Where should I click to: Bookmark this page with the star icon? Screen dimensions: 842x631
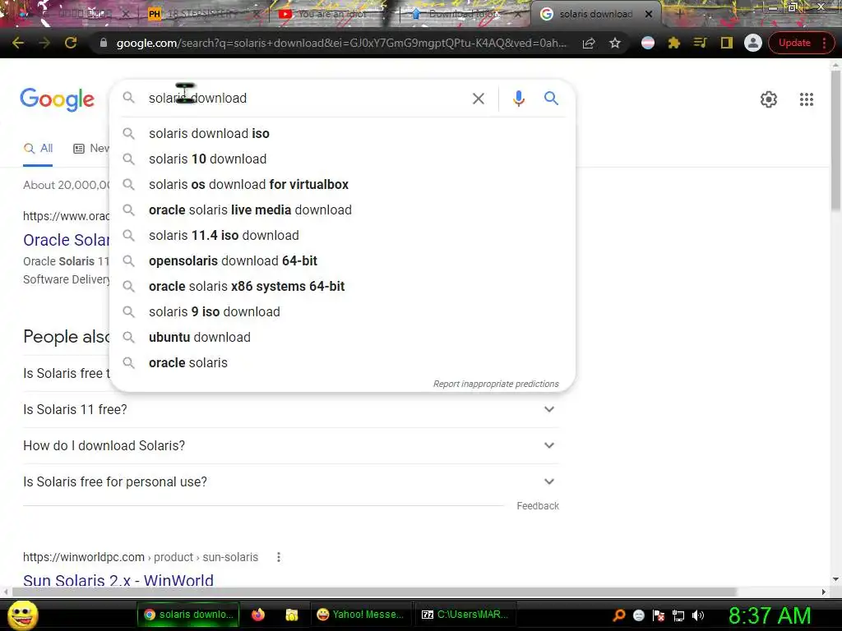point(615,43)
